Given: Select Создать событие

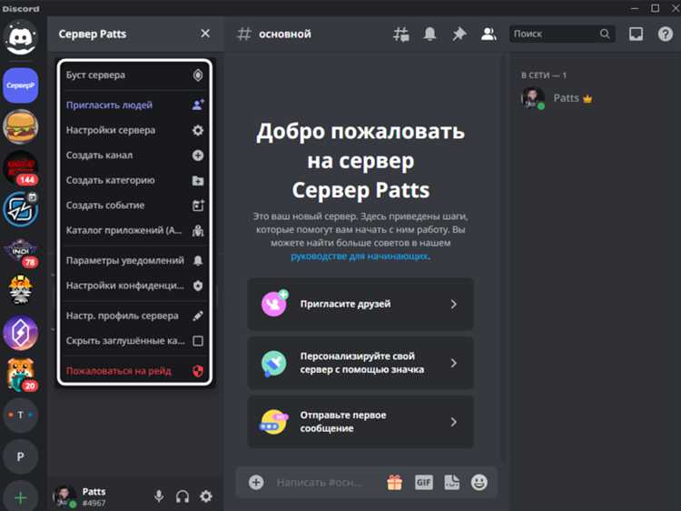Looking at the screenshot, I should click(x=134, y=205).
